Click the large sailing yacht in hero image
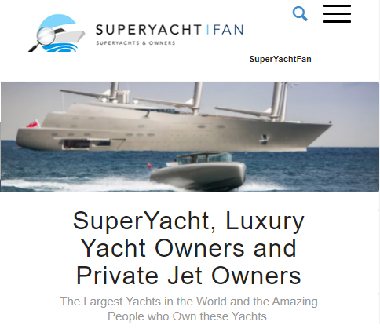Screen dimensions: 380x329 tap(174, 117)
